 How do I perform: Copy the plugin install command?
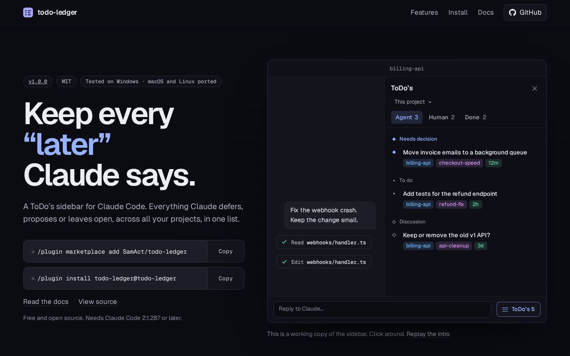(225, 279)
